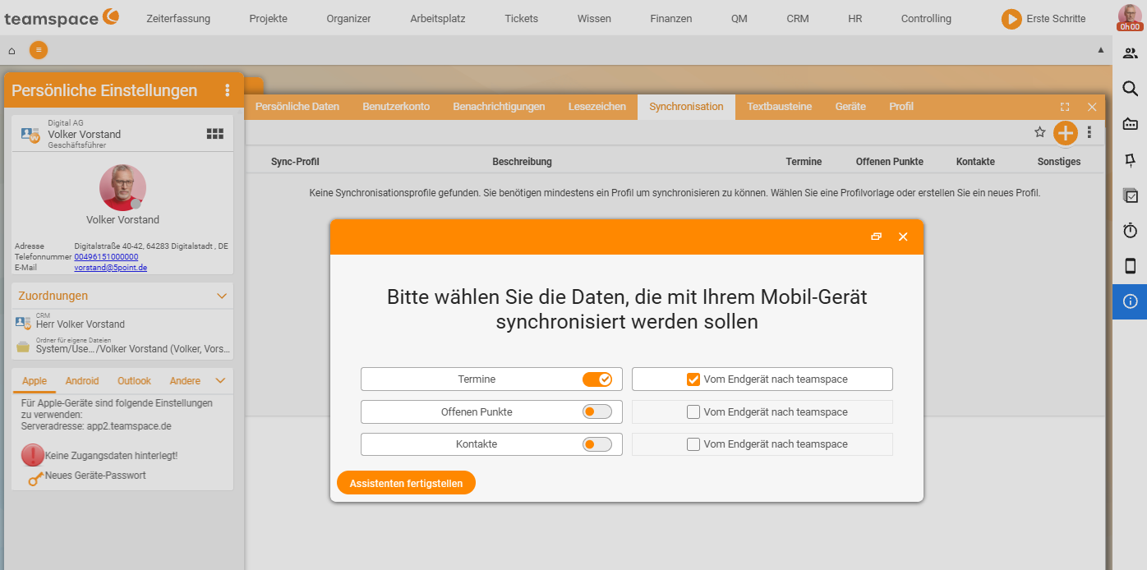Image resolution: width=1147 pixels, height=570 pixels.
Task: Open the Arbeitsplatz menu
Action: [x=438, y=18]
